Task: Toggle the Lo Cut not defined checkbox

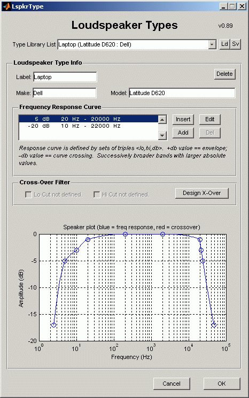Action: click(28, 194)
